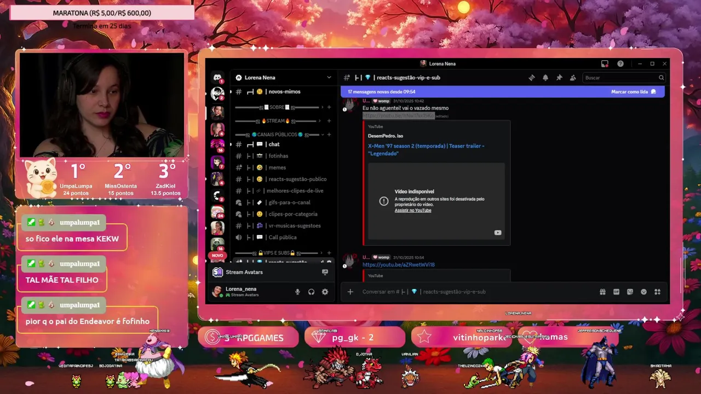The width and height of the screenshot is (701, 394).
Task: Open the GIF picker icon
Action: pos(616,292)
